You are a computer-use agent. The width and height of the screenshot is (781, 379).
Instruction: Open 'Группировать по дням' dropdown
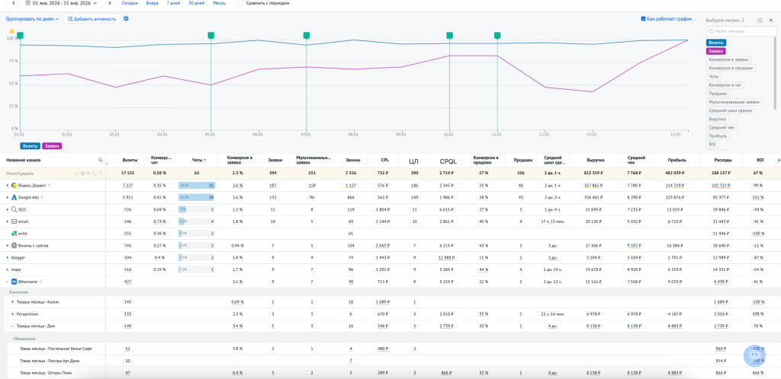(x=33, y=18)
